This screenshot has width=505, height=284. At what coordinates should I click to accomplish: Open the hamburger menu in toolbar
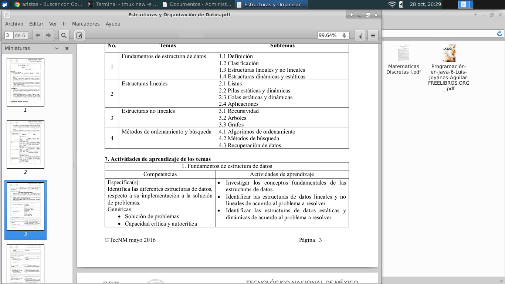click(x=373, y=35)
